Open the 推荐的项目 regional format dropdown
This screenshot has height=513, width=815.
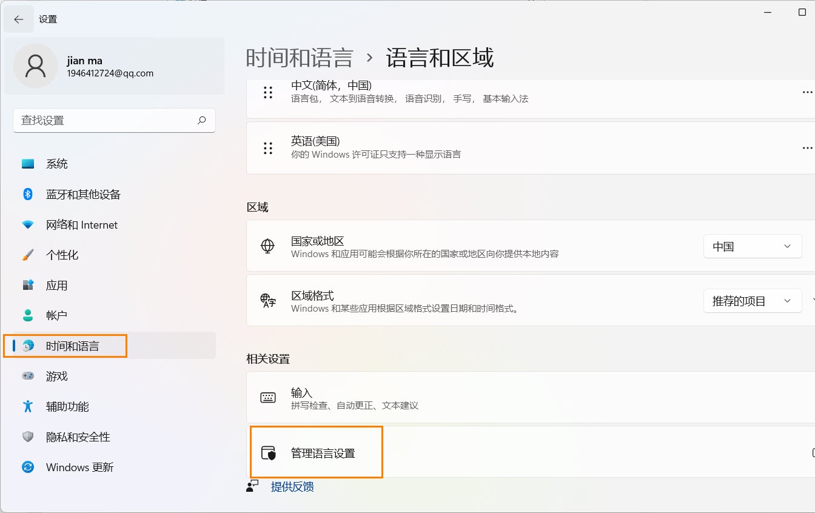tap(753, 301)
